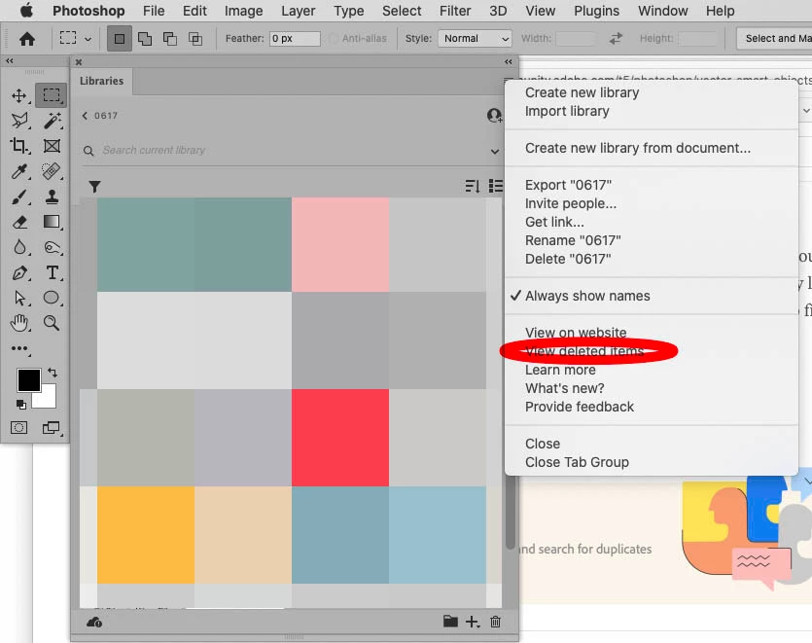
Task: Collapse the toolbox double-arrow
Action: click(x=10, y=61)
